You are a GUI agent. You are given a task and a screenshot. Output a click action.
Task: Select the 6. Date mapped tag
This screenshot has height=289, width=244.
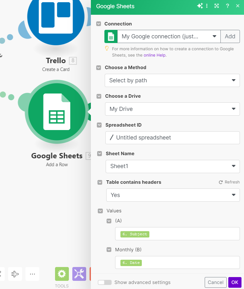pos(131,263)
